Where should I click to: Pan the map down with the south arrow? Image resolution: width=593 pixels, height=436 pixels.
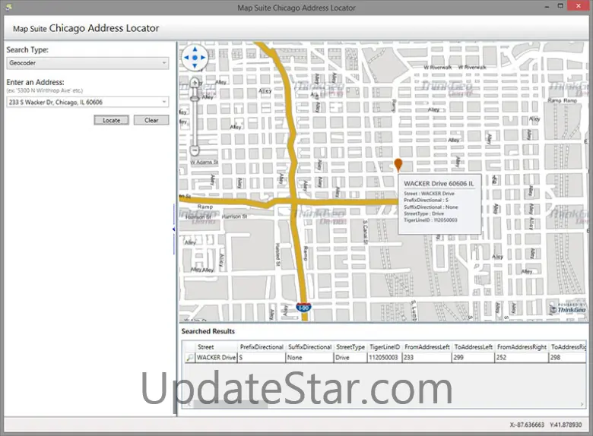195,66
